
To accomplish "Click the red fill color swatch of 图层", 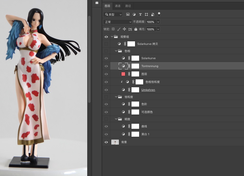I will (x=123, y=74).
